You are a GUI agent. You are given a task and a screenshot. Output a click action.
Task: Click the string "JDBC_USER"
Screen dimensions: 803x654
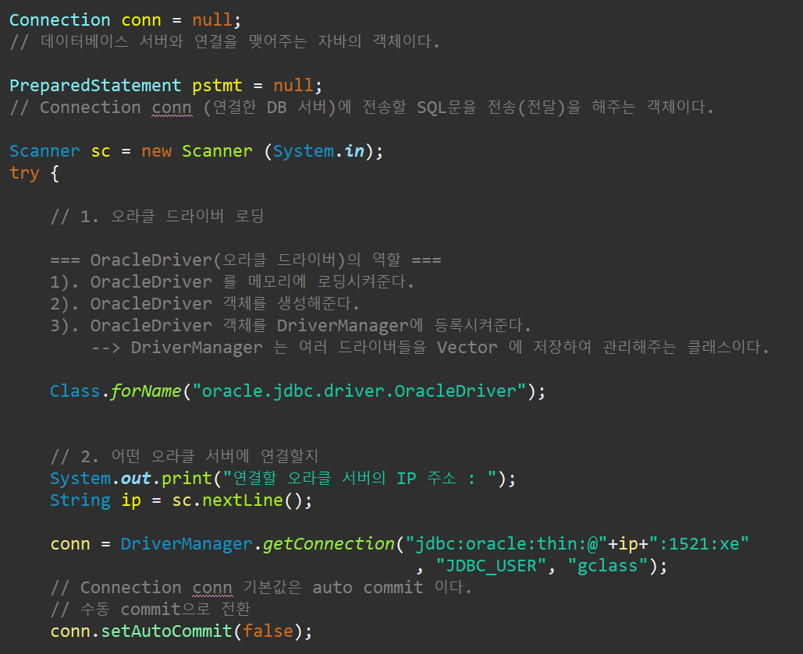click(x=491, y=566)
